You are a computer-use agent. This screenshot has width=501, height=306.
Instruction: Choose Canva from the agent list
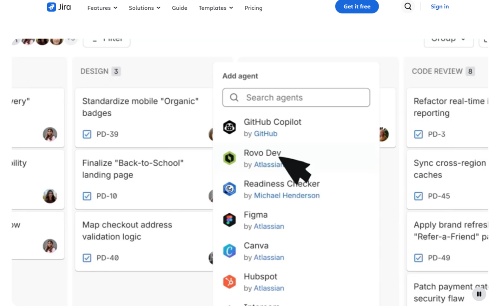coord(296,251)
